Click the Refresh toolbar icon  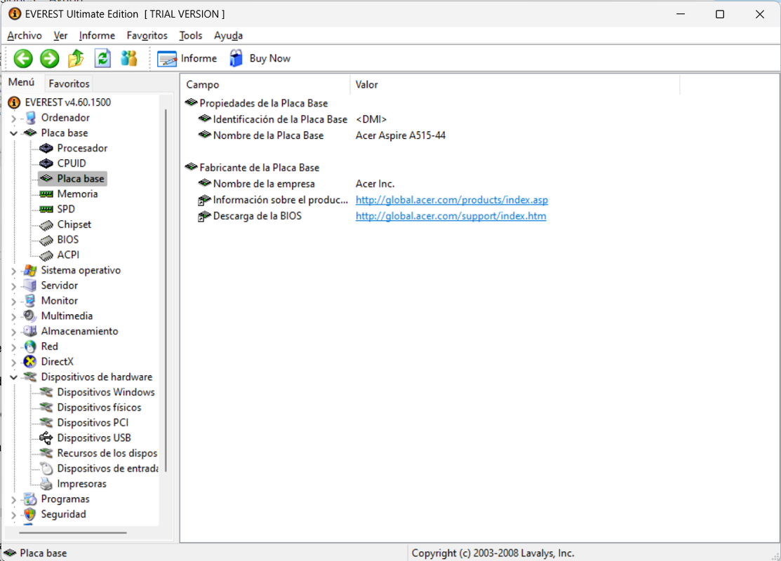(102, 59)
